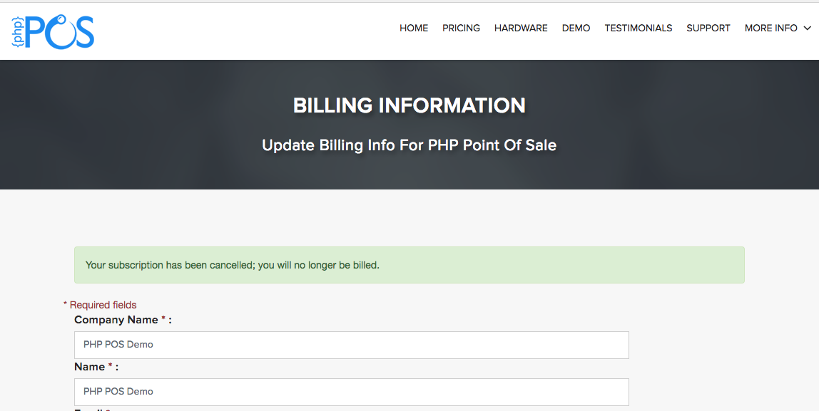Click the Company Name field label
The width and height of the screenshot is (819, 411).
(x=116, y=320)
